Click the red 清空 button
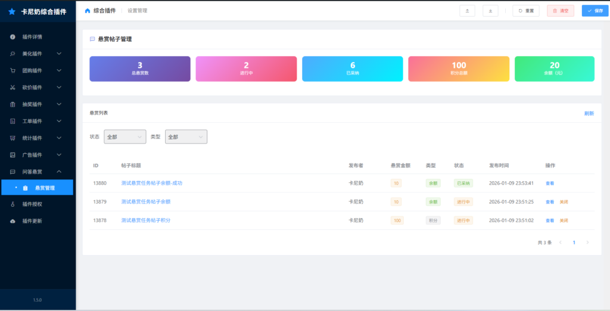Viewport: 610px width, 311px height. (x=560, y=11)
